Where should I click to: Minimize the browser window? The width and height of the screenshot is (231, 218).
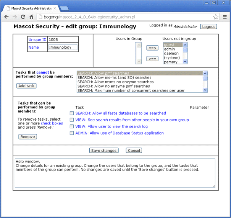tap(207, 3)
